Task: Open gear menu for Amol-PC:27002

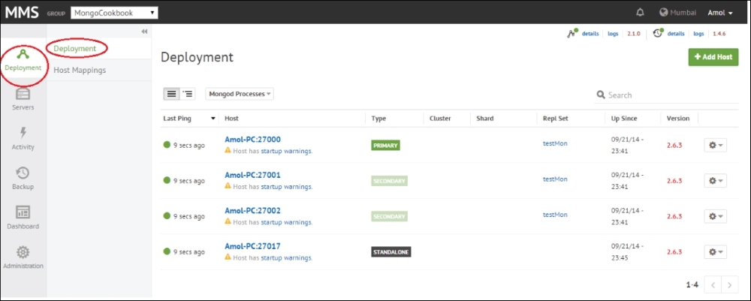Action: [x=715, y=216]
